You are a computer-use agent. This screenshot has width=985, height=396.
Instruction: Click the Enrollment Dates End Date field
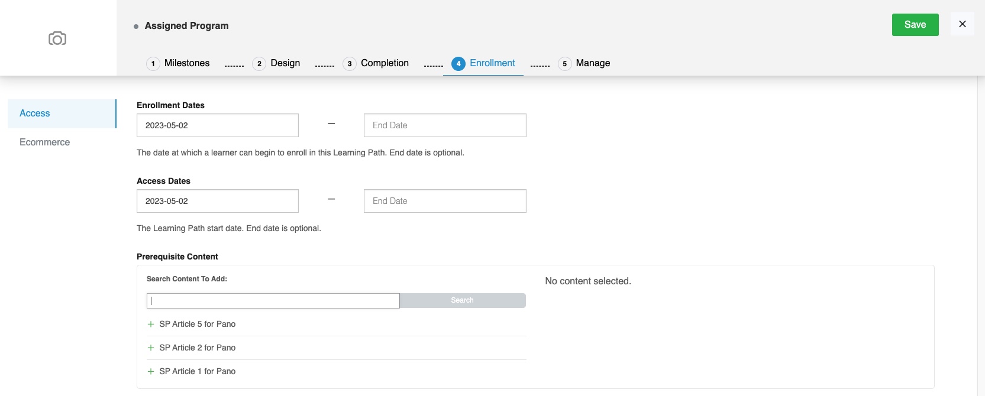tap(445, 125)
